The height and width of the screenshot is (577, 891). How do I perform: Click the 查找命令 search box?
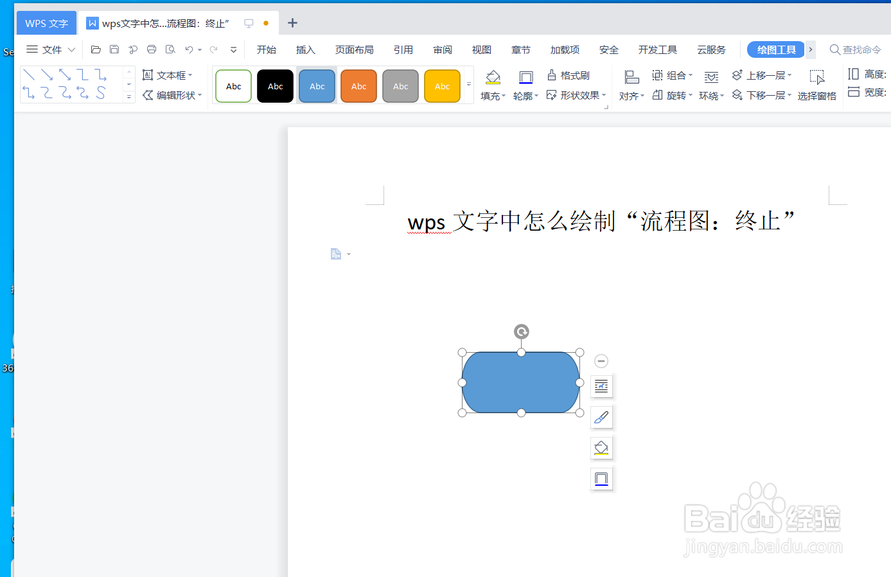tap(855, 49)
